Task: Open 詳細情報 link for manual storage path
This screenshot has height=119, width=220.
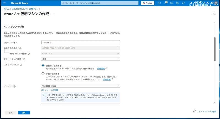Action: click(x=107, y=80)
